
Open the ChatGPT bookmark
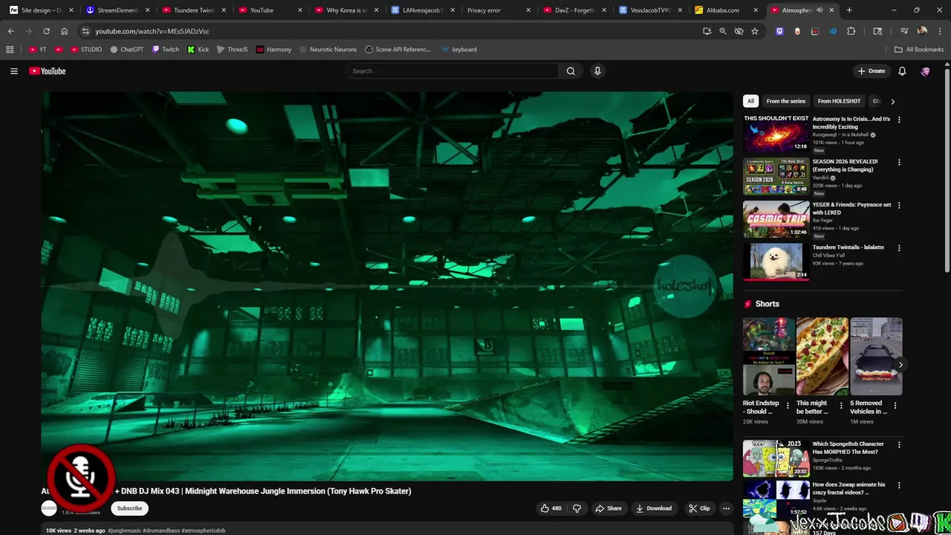pyautogui.click(x=126, y=50)
